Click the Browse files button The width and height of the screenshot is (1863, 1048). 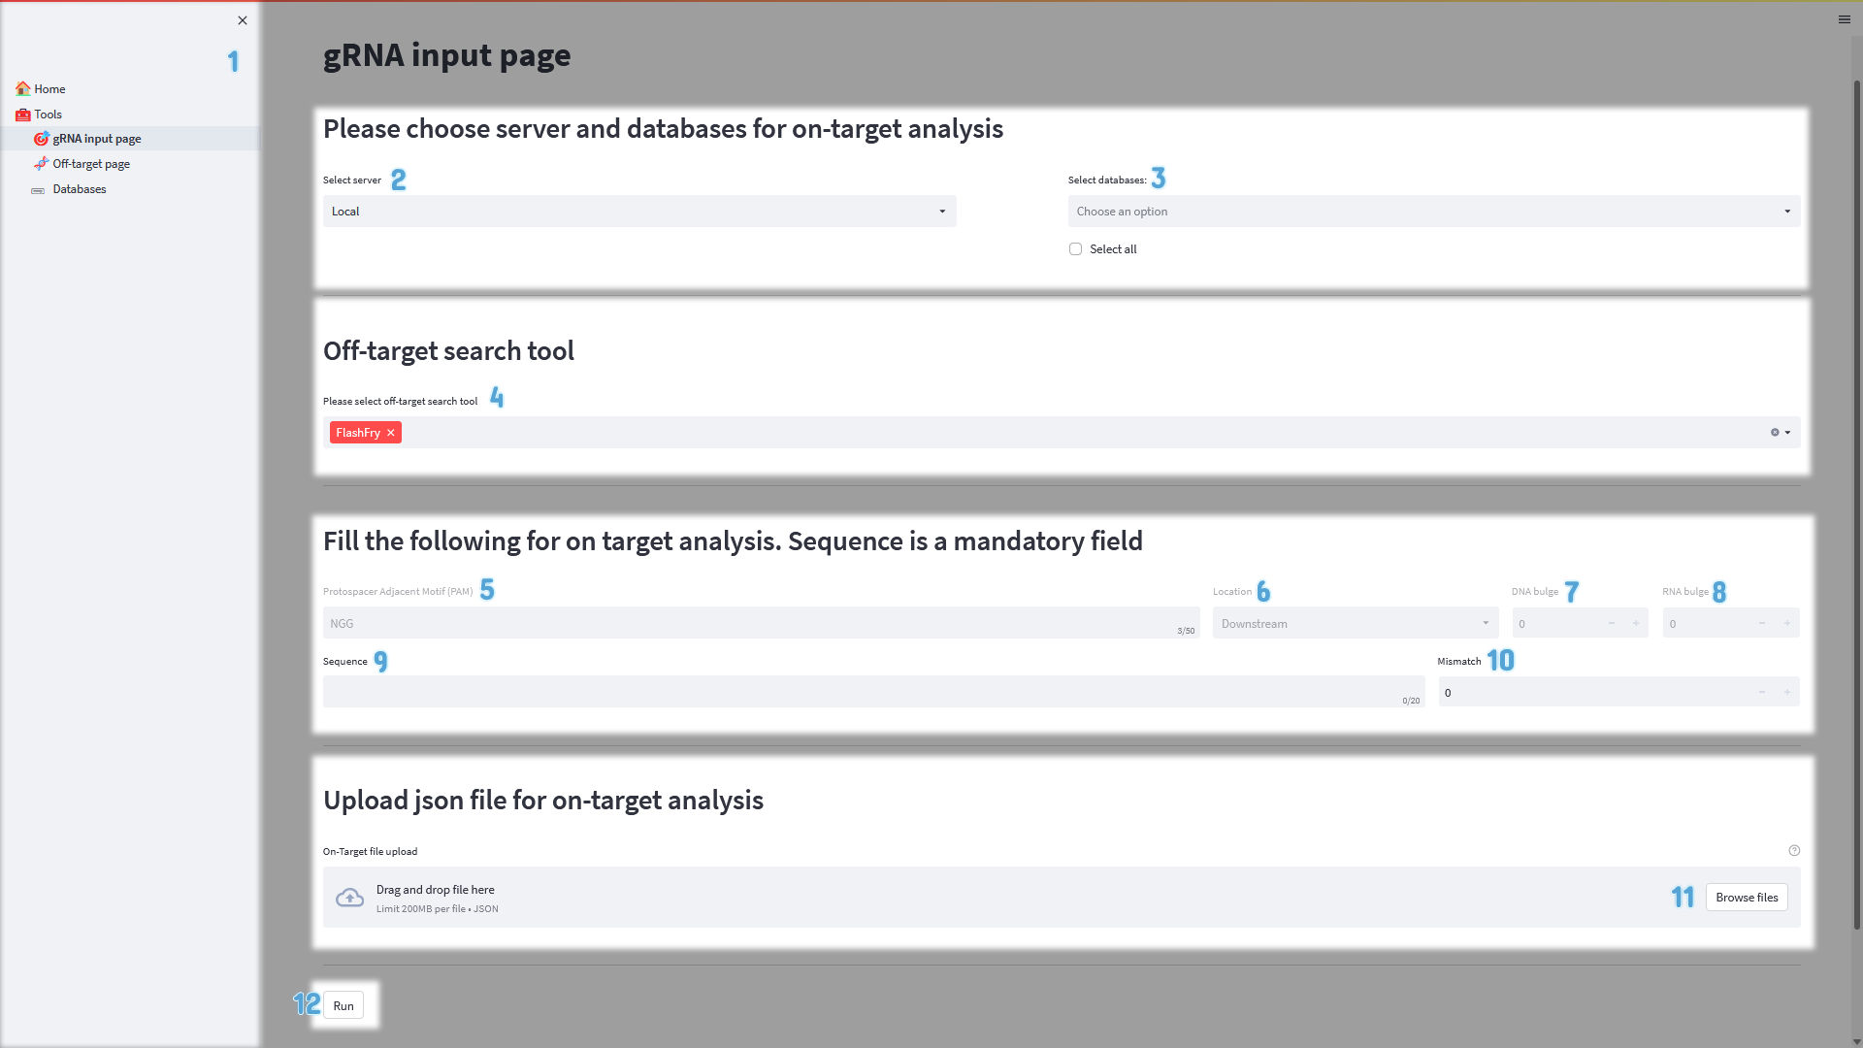tap(1747, 897)
